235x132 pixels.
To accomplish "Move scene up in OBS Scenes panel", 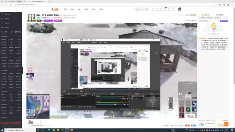I will coord(68,107).
